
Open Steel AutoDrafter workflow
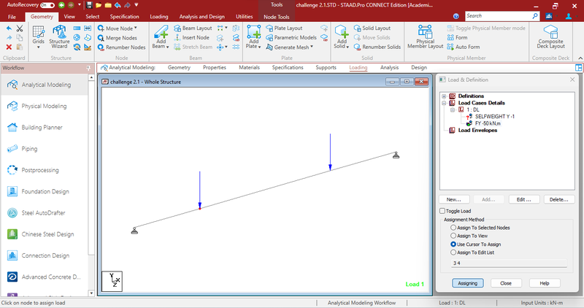45,212
